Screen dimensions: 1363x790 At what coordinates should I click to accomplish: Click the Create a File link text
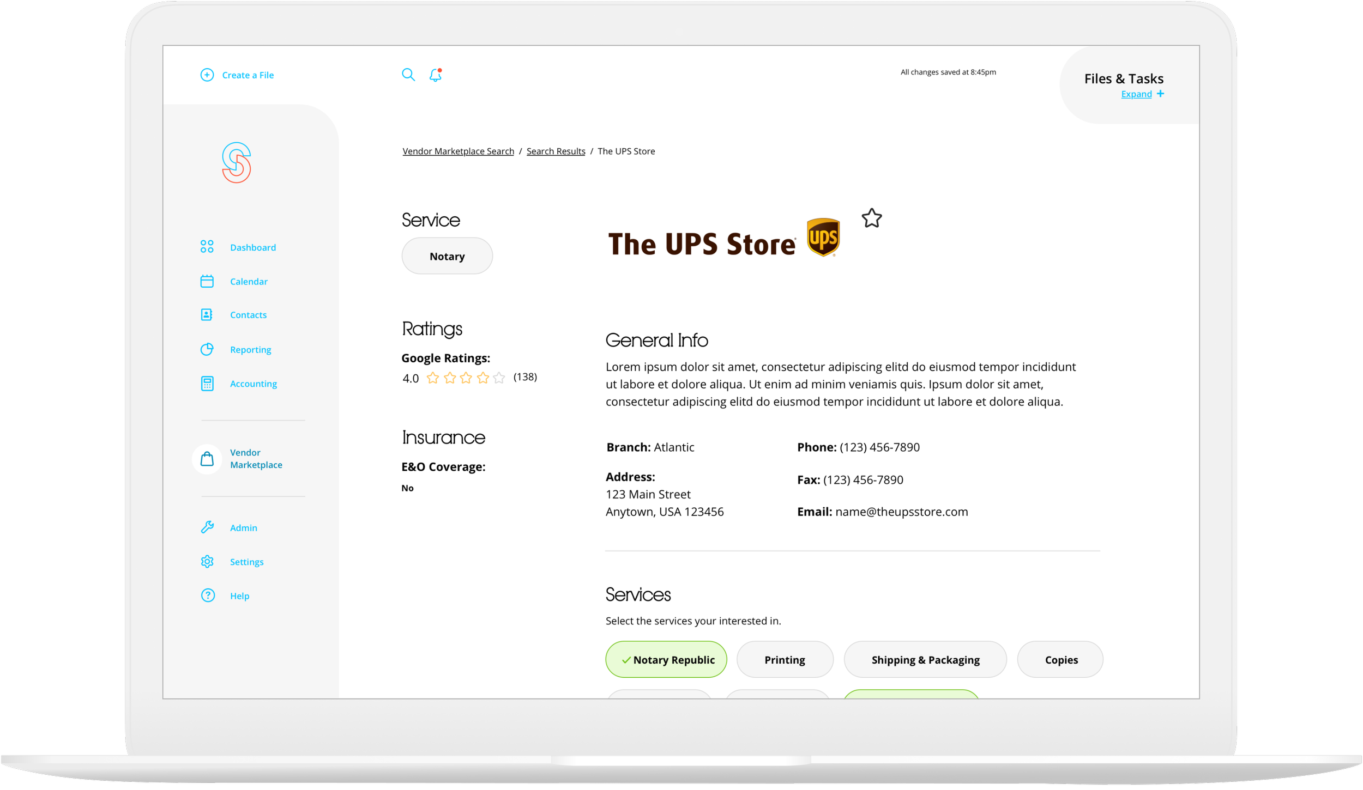pos(248,75)
